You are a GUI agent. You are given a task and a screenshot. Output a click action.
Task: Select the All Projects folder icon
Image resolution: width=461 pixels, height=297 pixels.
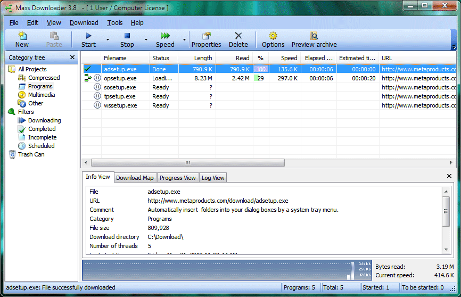(12, 69)
